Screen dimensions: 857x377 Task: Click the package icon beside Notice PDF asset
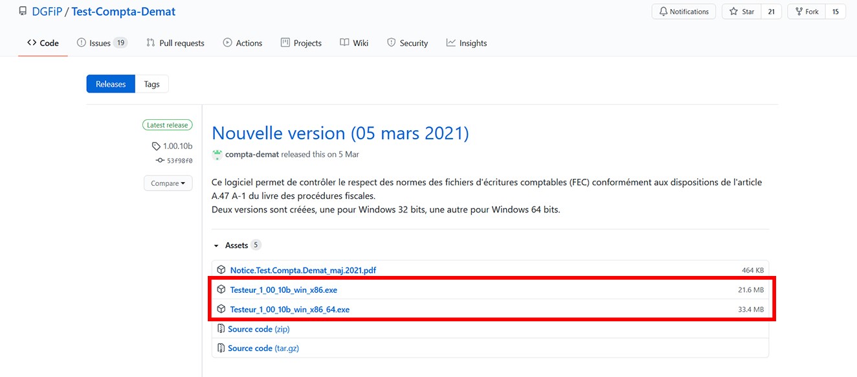point(221,270)
